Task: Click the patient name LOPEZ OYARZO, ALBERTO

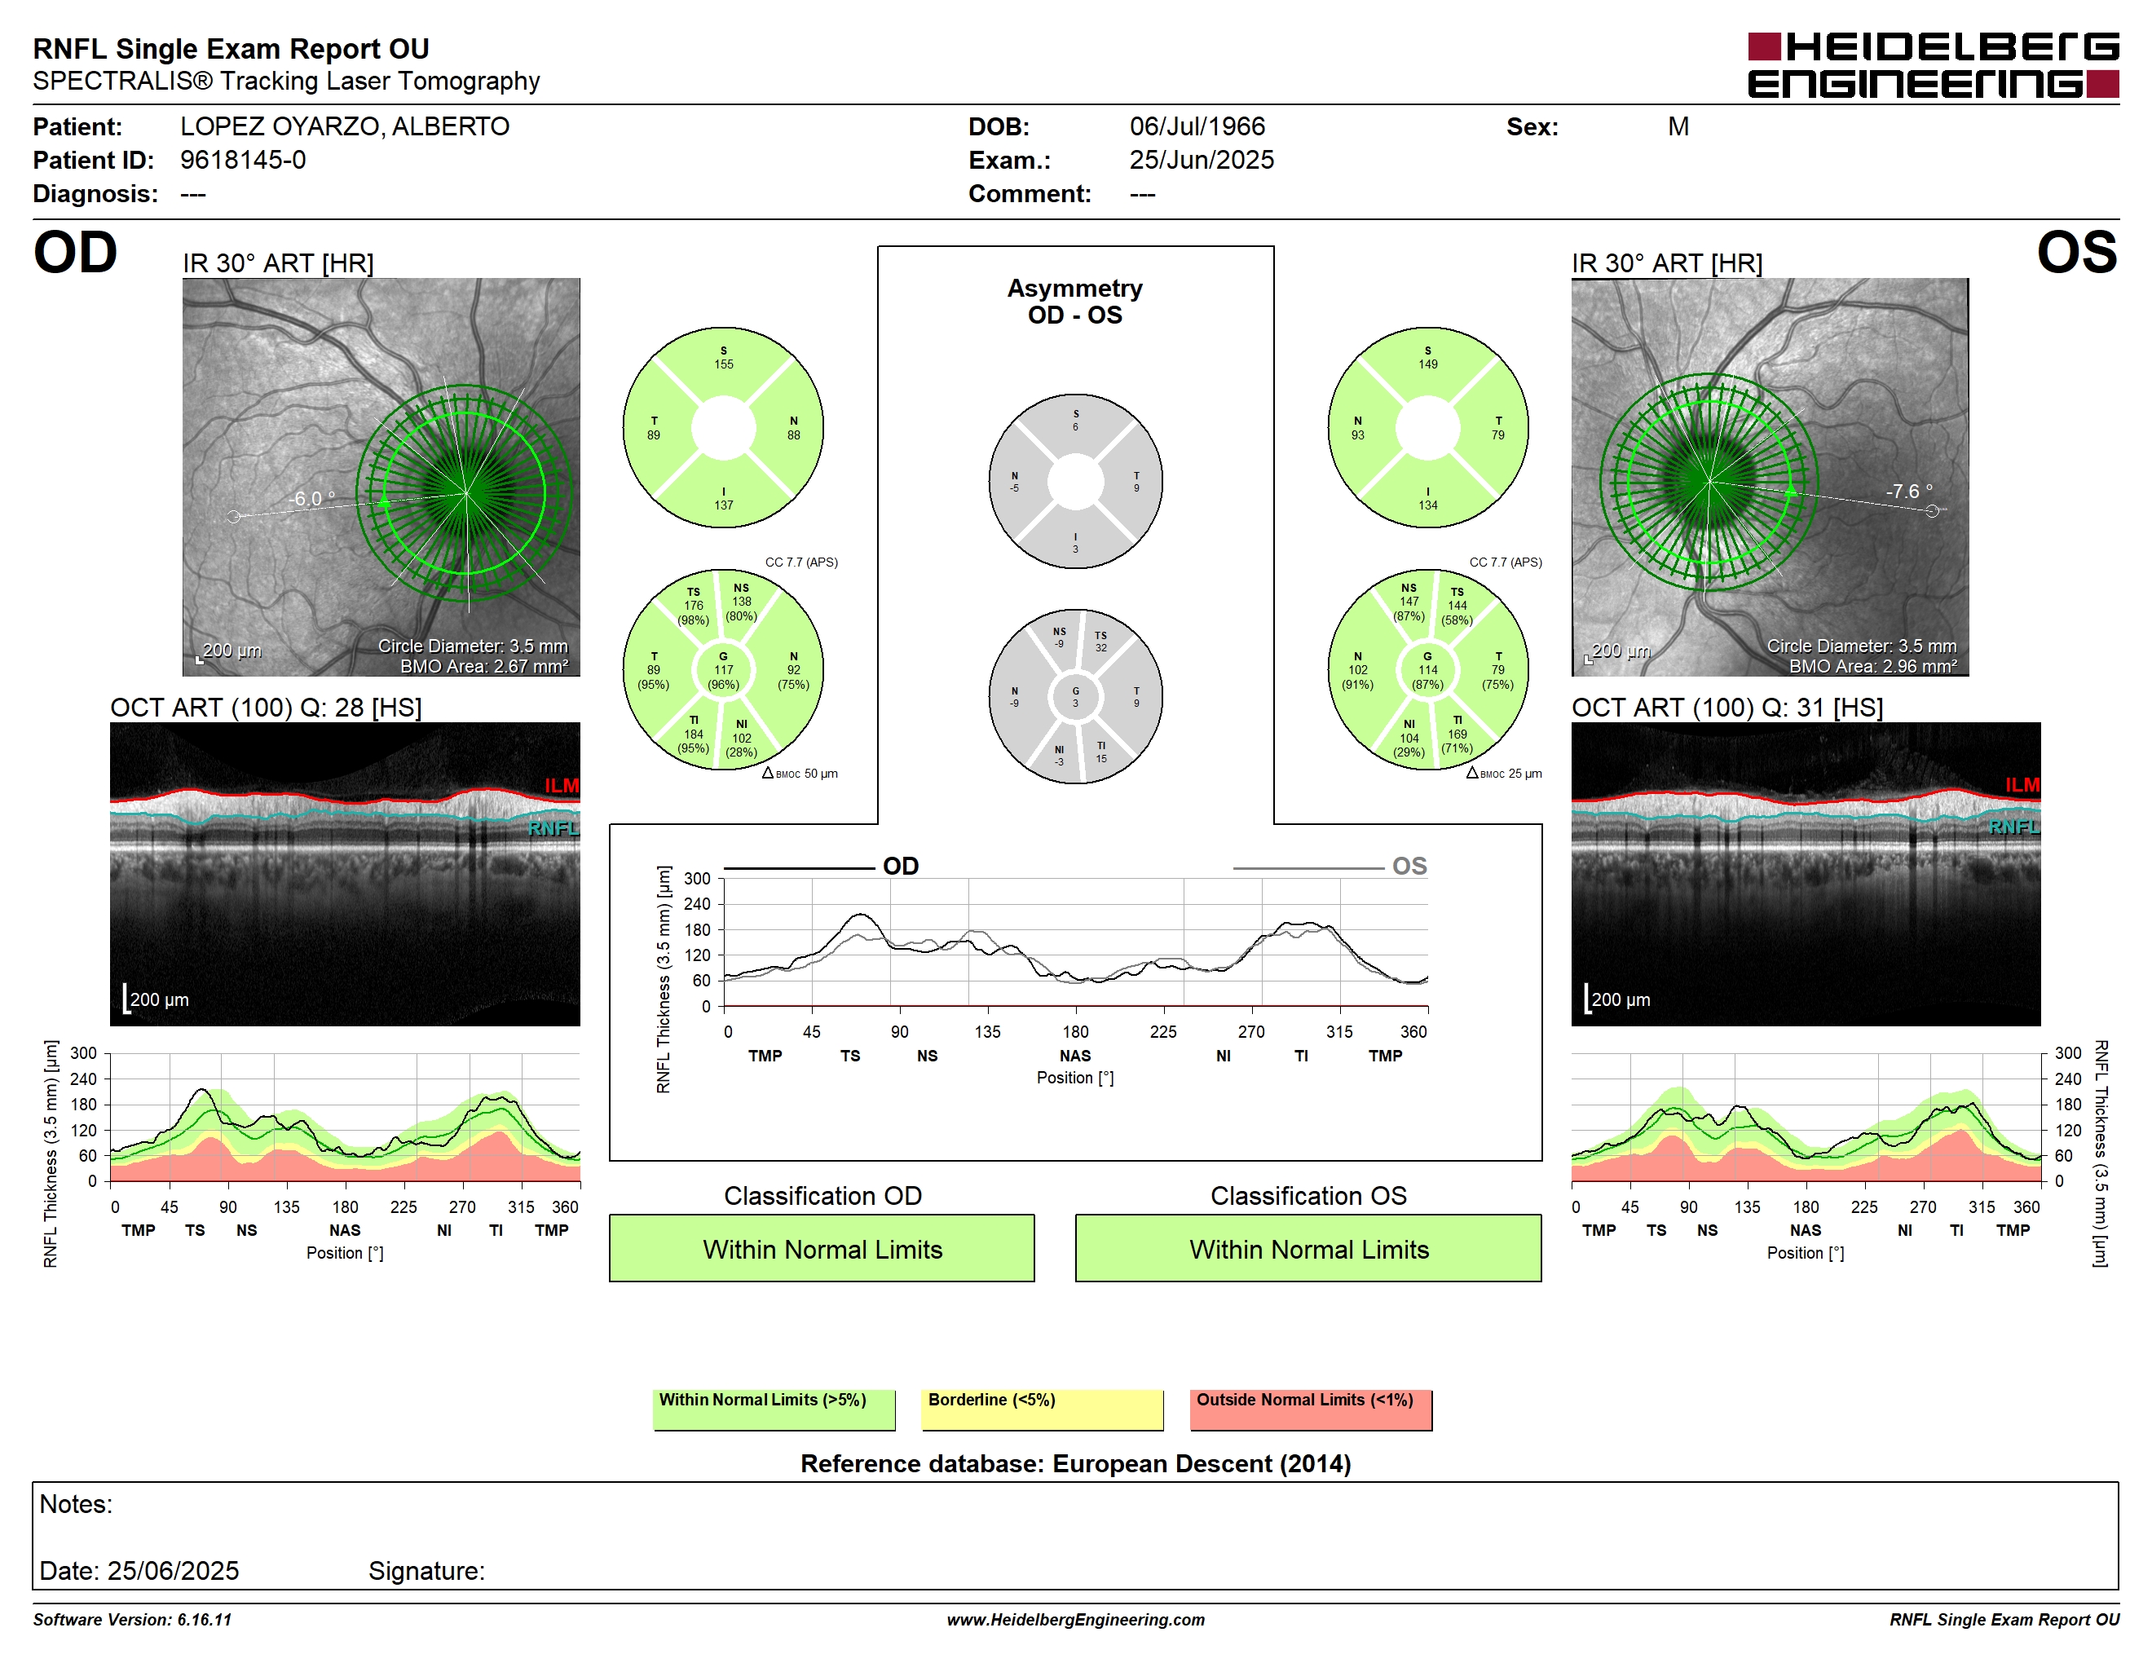Action: click(x=345, y=126)
